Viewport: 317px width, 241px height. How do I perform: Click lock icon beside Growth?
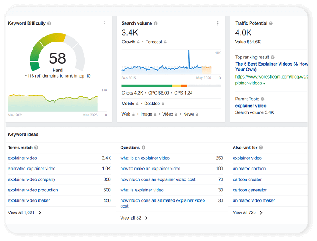138,42
